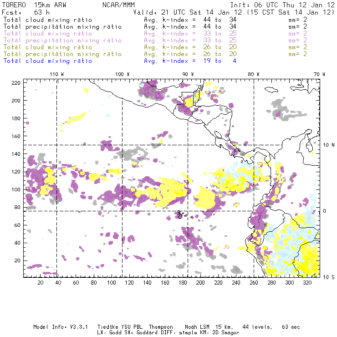Click the black "Total precipitation mixing ratio" legend line
337x337 pixels.
tap(62, 27)
